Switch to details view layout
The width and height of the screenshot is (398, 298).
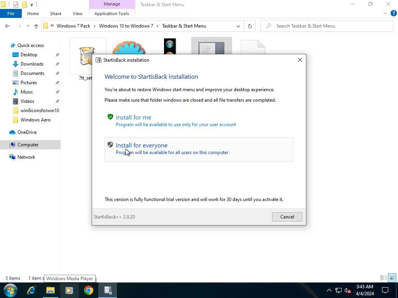pos(384,278)
